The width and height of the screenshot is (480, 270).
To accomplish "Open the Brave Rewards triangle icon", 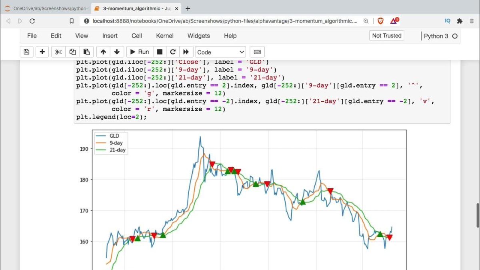I will (x=394, y=21).
